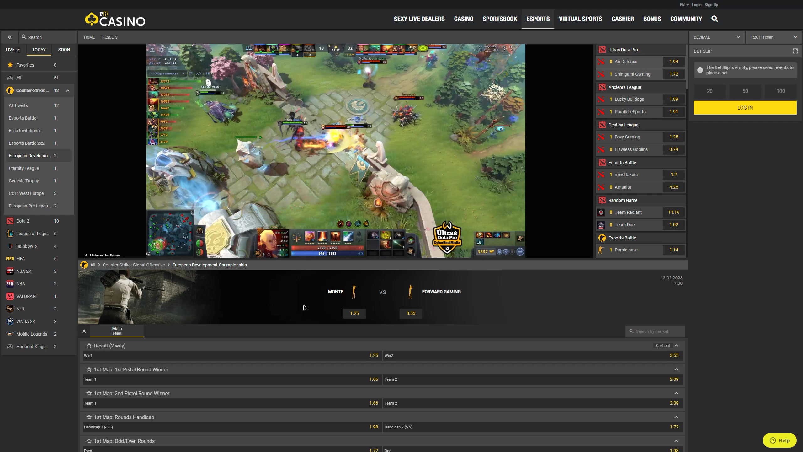
Task: Collapse all markets with double chevron
Action: click(x=84, y=331)
